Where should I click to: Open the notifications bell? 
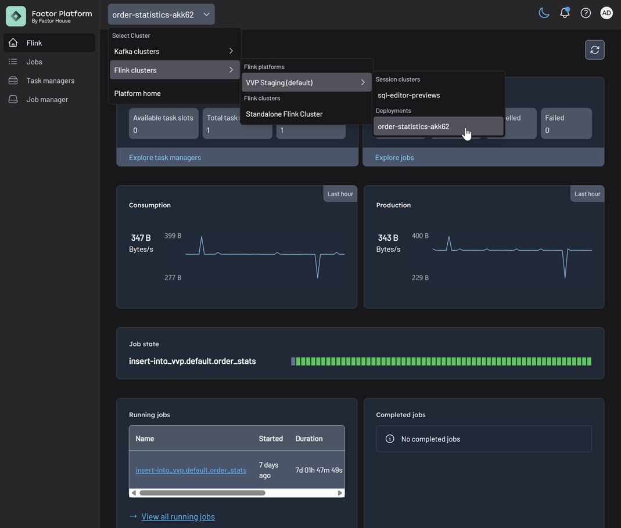click(x=565, y=12)
